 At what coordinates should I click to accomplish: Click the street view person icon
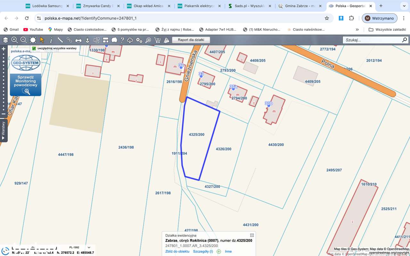(87, 40)
